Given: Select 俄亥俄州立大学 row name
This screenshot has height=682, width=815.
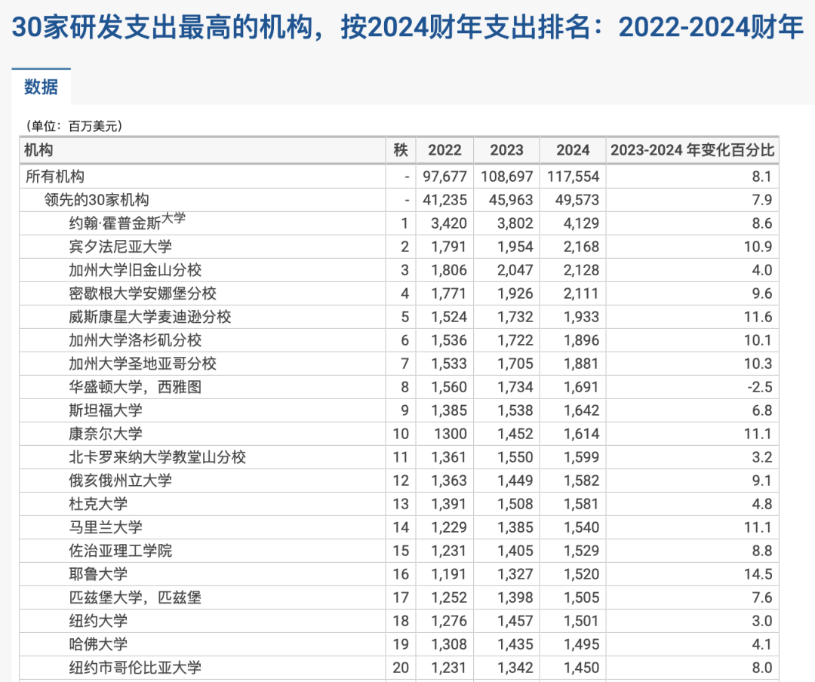Looking at the screenshot, I should click(x=120, y=481).
